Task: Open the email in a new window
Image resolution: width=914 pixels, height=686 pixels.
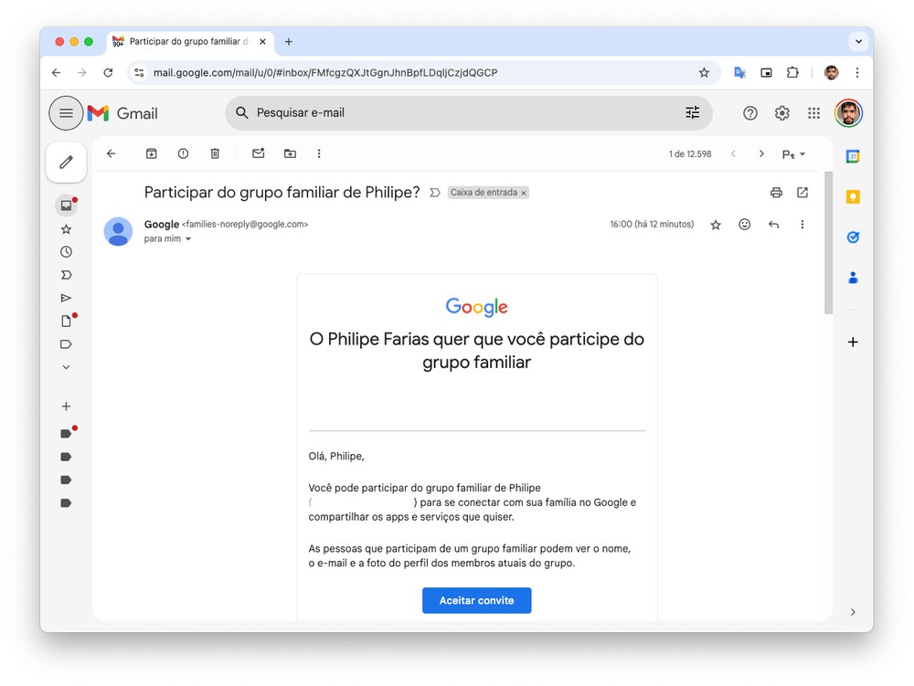Action: 802,193
